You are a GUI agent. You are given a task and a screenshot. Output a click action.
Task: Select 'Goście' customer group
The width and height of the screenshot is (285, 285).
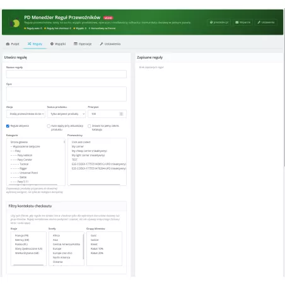coord(95,240)
